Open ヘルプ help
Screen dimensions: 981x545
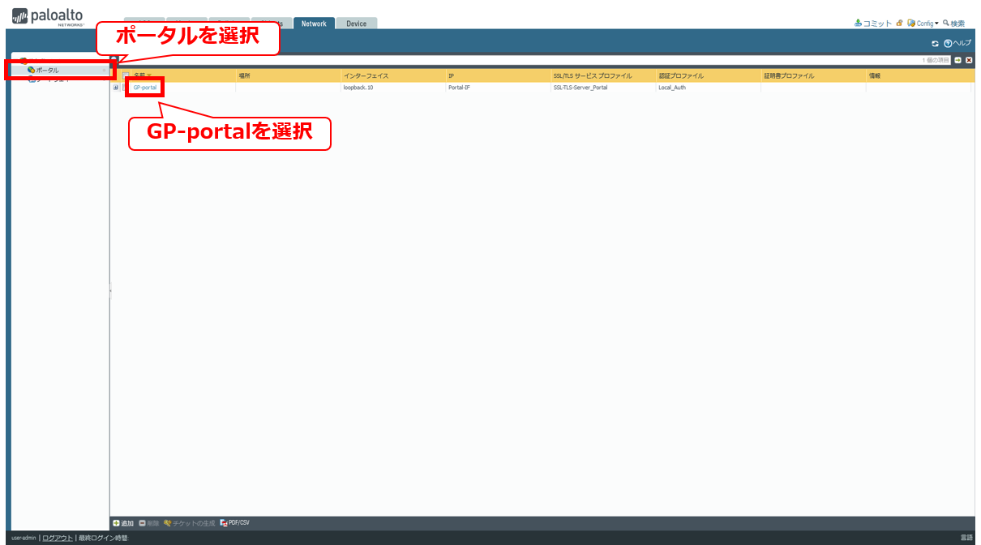[x=957, y=43]
